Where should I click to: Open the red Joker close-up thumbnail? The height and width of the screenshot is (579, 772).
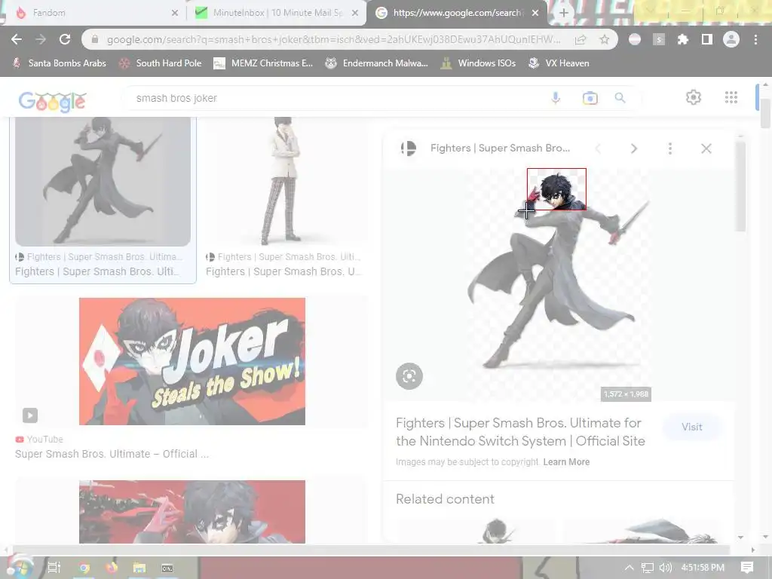pos(192,512)
